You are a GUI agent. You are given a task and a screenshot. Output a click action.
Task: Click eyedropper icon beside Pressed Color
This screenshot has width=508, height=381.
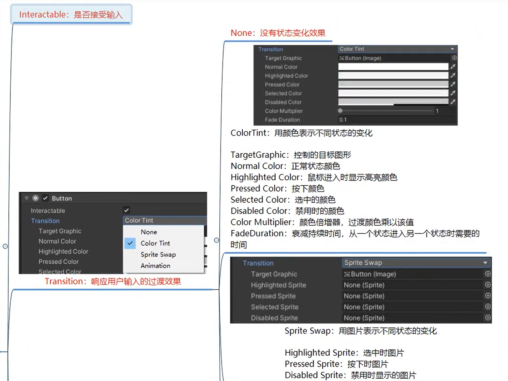coord(453,84)
